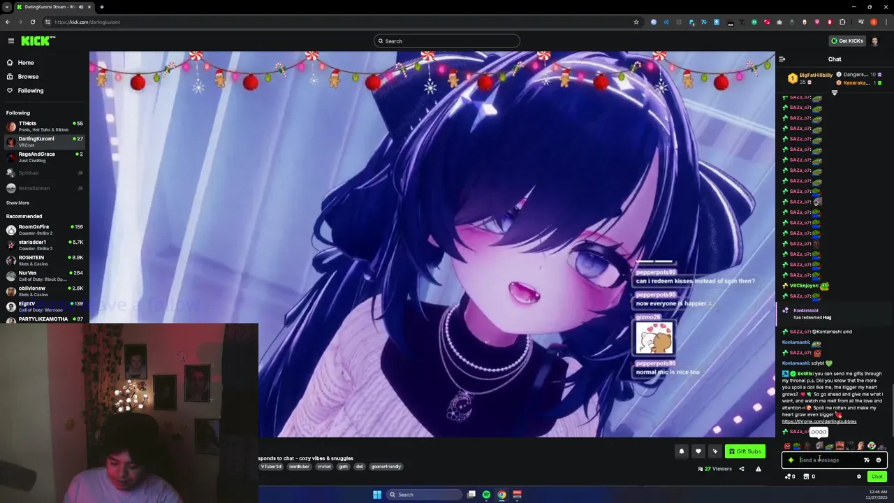
Task: Close the DarlingKuromi Stream tab
Action: point(90,7)
